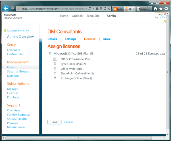Click the Save button
Image resolution: width=171 pixels, height=141 pixels.
click(55, 122)
